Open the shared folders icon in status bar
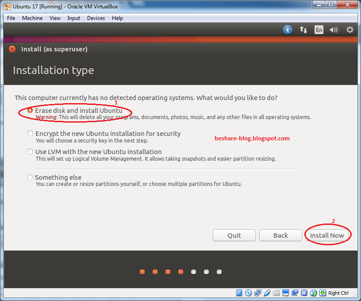This screenshot has width=361, height=301. 276,293
